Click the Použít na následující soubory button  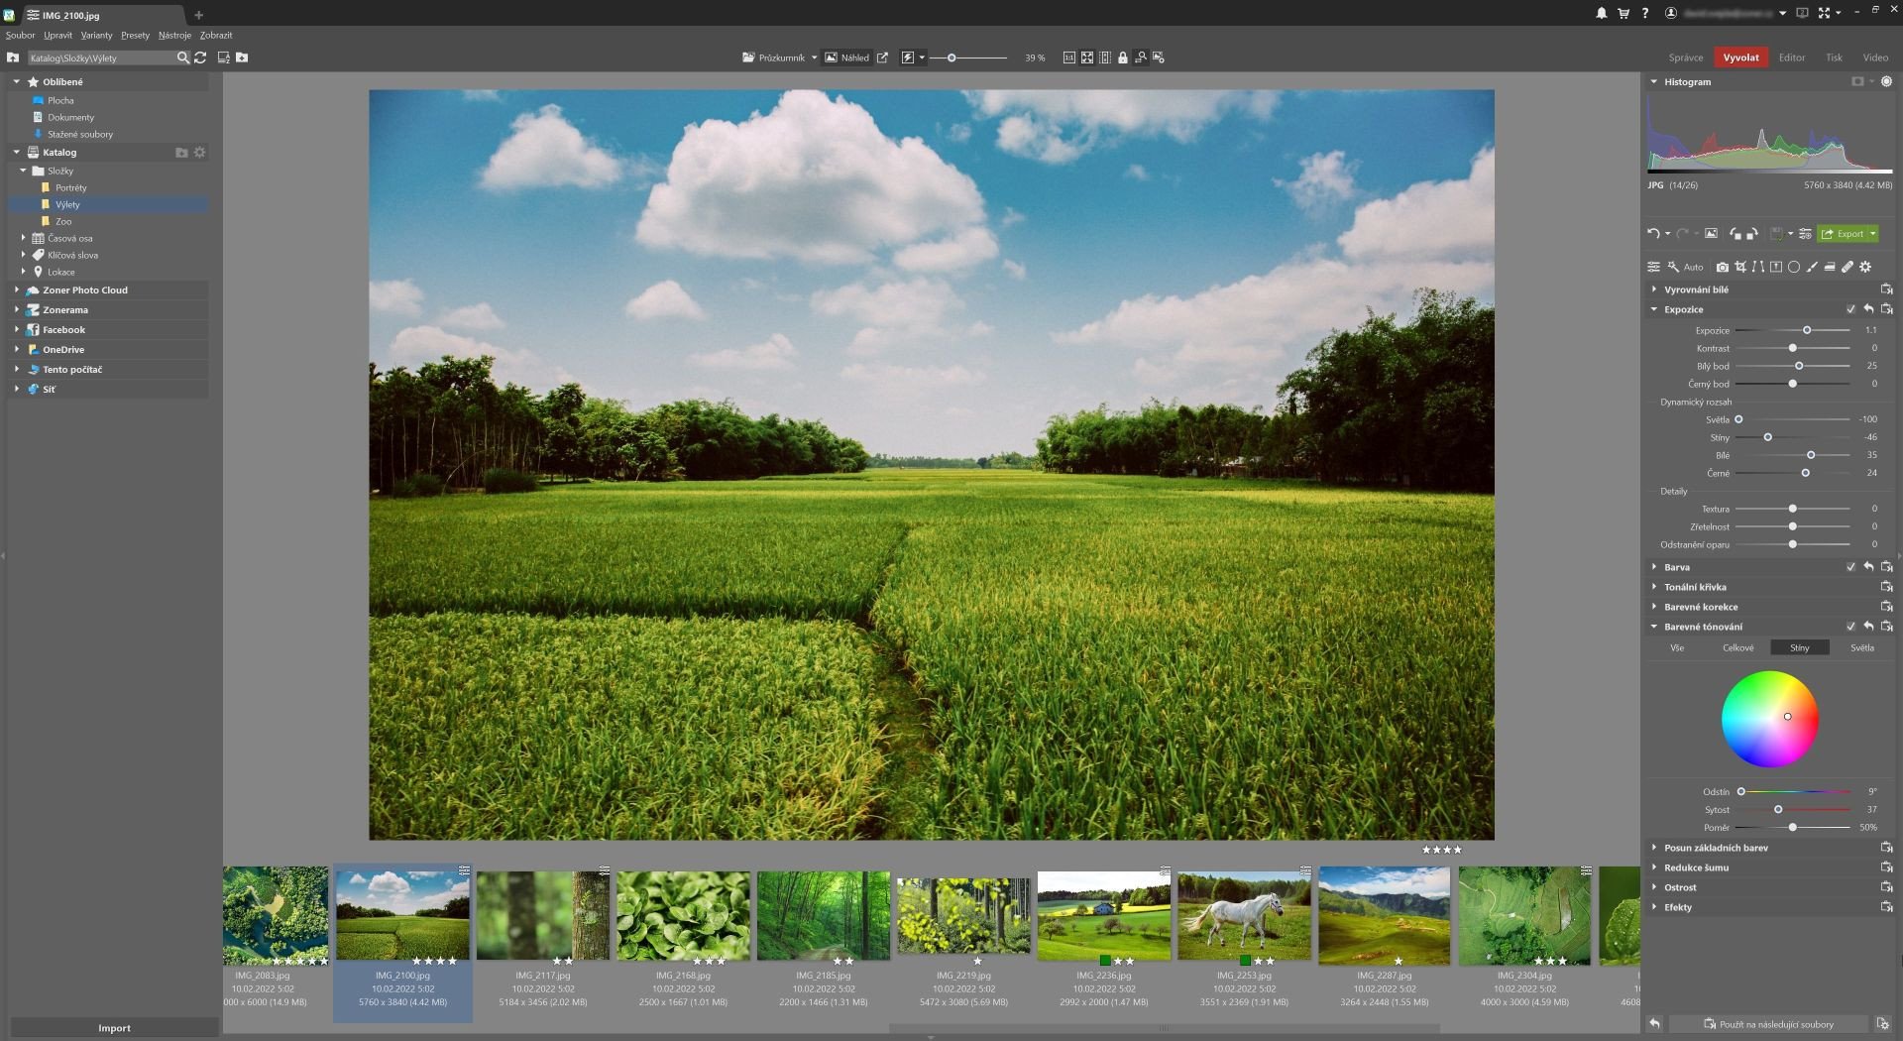[x=1768, y=1024]
